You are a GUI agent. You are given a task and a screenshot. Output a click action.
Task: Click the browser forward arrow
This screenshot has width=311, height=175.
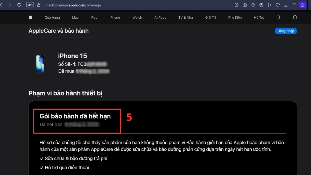[x=10, y=5]
